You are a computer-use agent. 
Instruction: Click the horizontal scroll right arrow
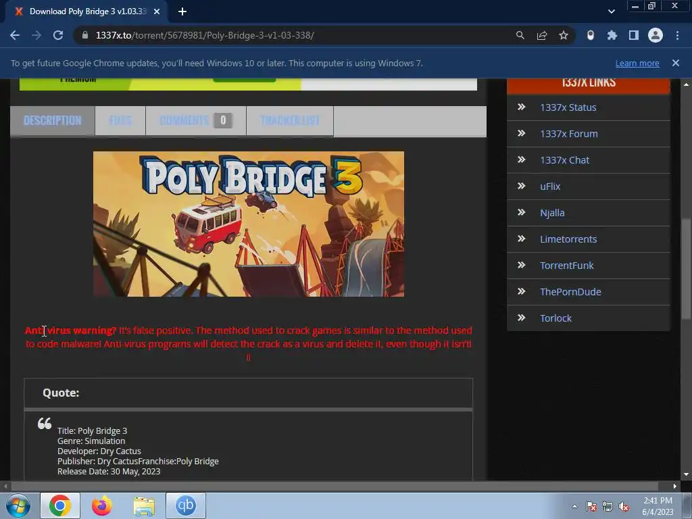click(675, 487)
